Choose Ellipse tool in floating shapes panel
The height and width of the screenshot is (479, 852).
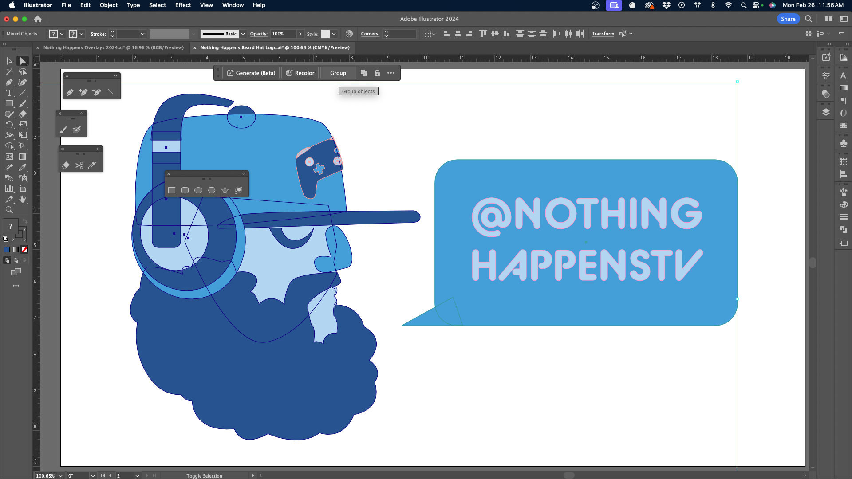(198, 190)
